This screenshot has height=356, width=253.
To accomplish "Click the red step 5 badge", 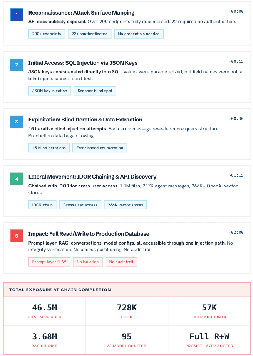I will coord(17,236).
